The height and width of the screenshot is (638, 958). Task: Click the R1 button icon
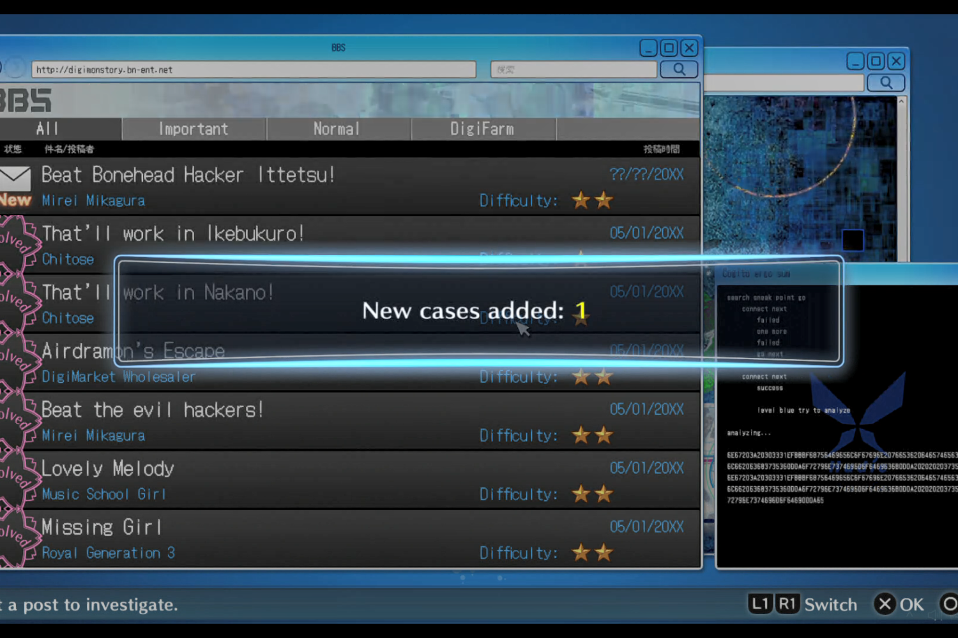click(x=787, y=604)
